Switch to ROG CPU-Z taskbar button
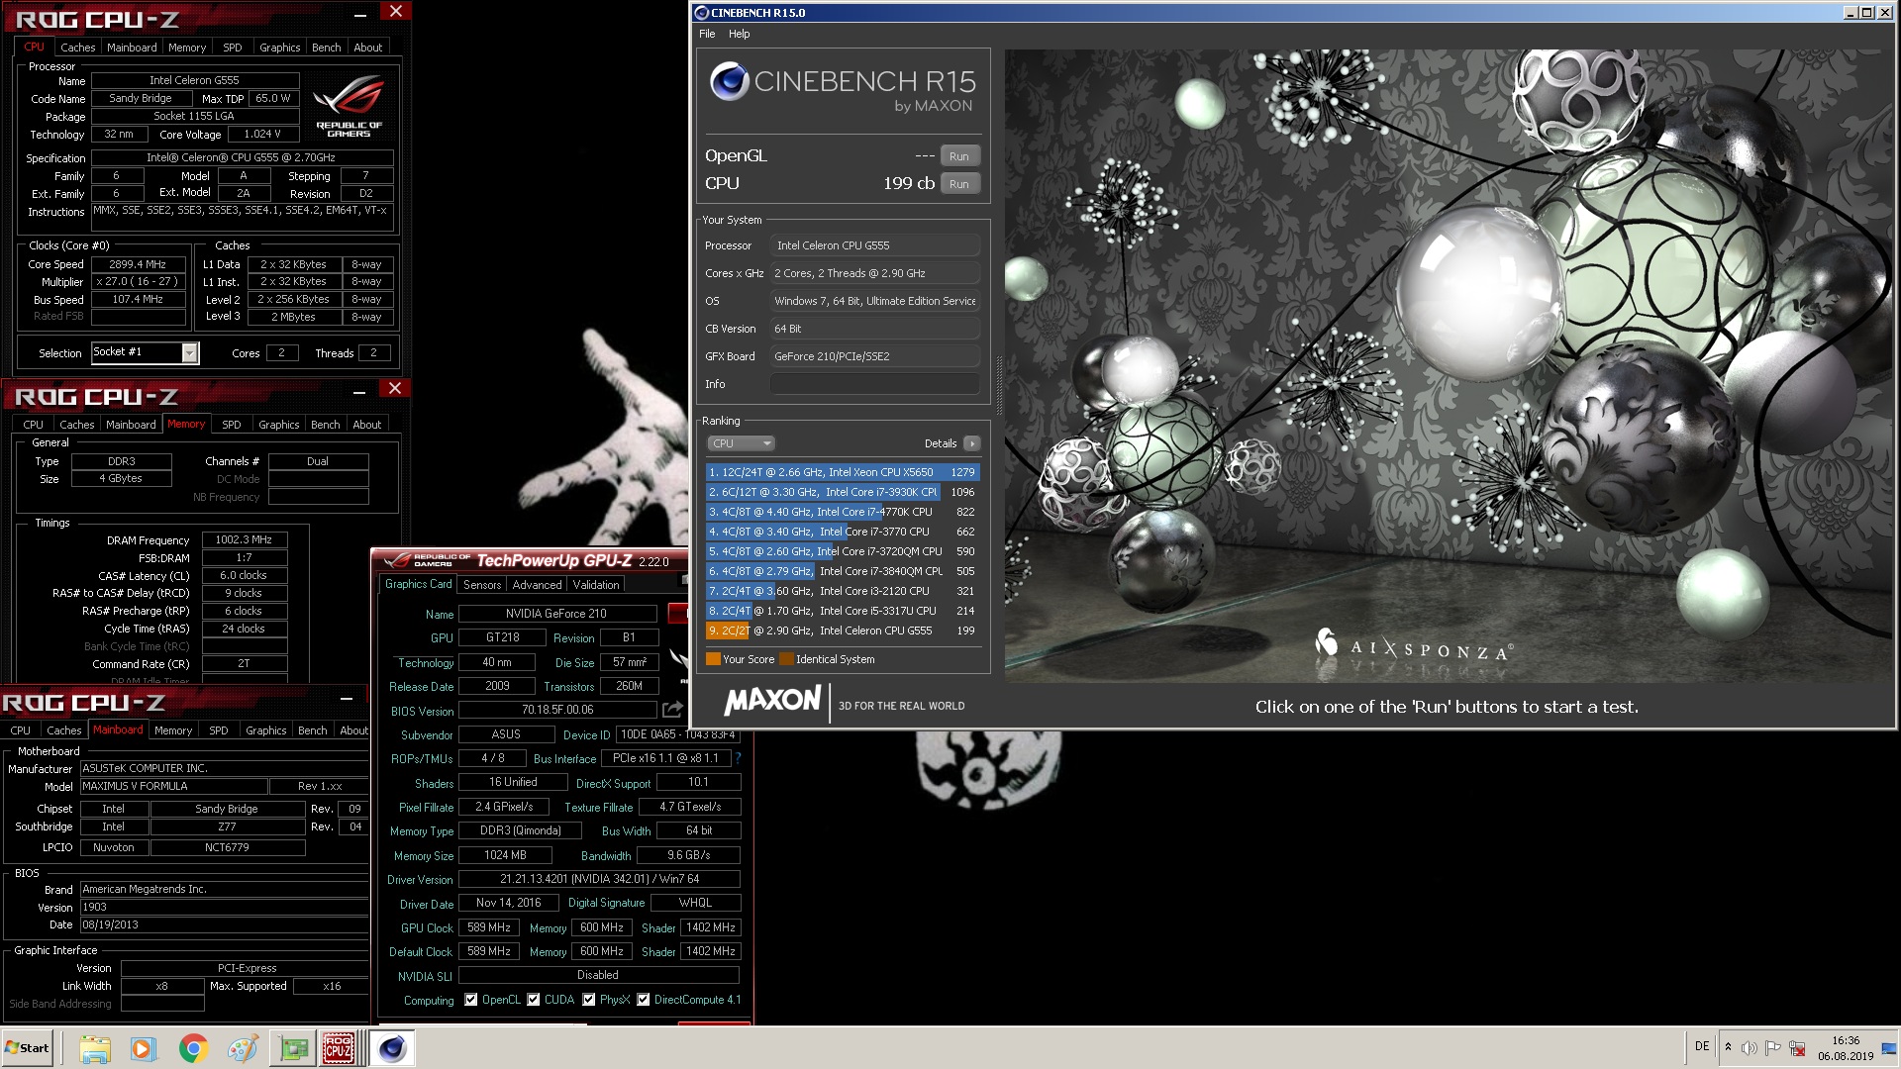This screenshot has height=1069, width=1901. coord(339,1048)
